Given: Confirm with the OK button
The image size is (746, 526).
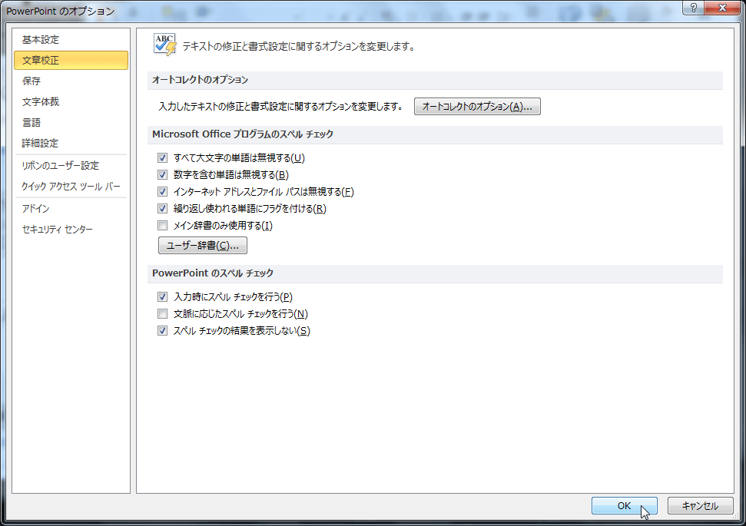Looking at the screenshot, I should 624,506.
